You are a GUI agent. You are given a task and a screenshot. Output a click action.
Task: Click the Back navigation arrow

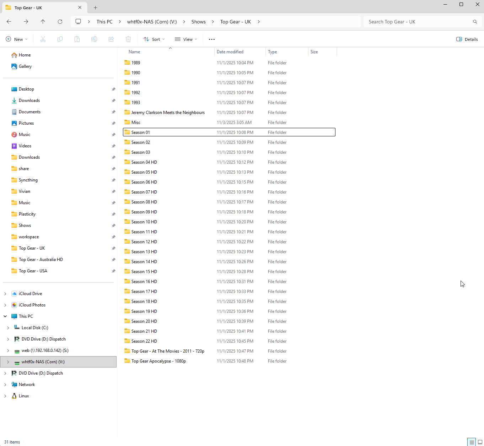9,22
